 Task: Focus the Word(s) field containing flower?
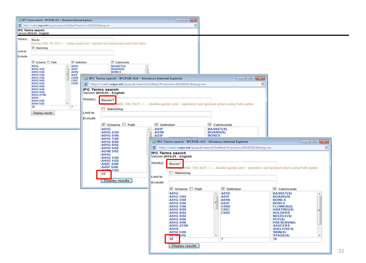(x=156, y=100)
